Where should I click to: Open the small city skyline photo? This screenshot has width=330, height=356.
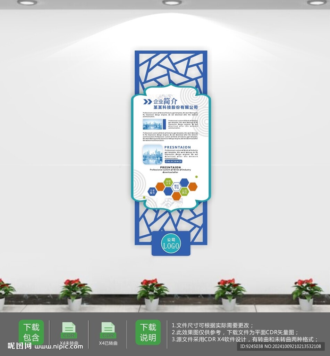tap(153, 124)
